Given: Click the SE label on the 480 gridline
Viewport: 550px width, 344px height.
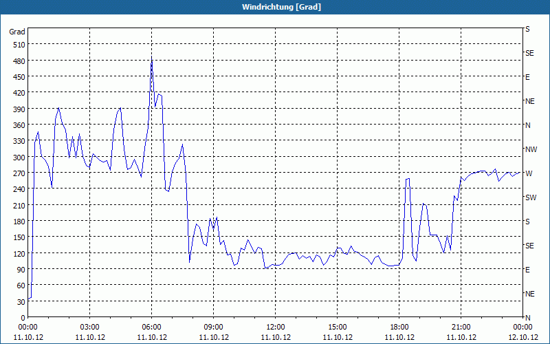Looking at the screenshot, I should [x=529, y=54].
